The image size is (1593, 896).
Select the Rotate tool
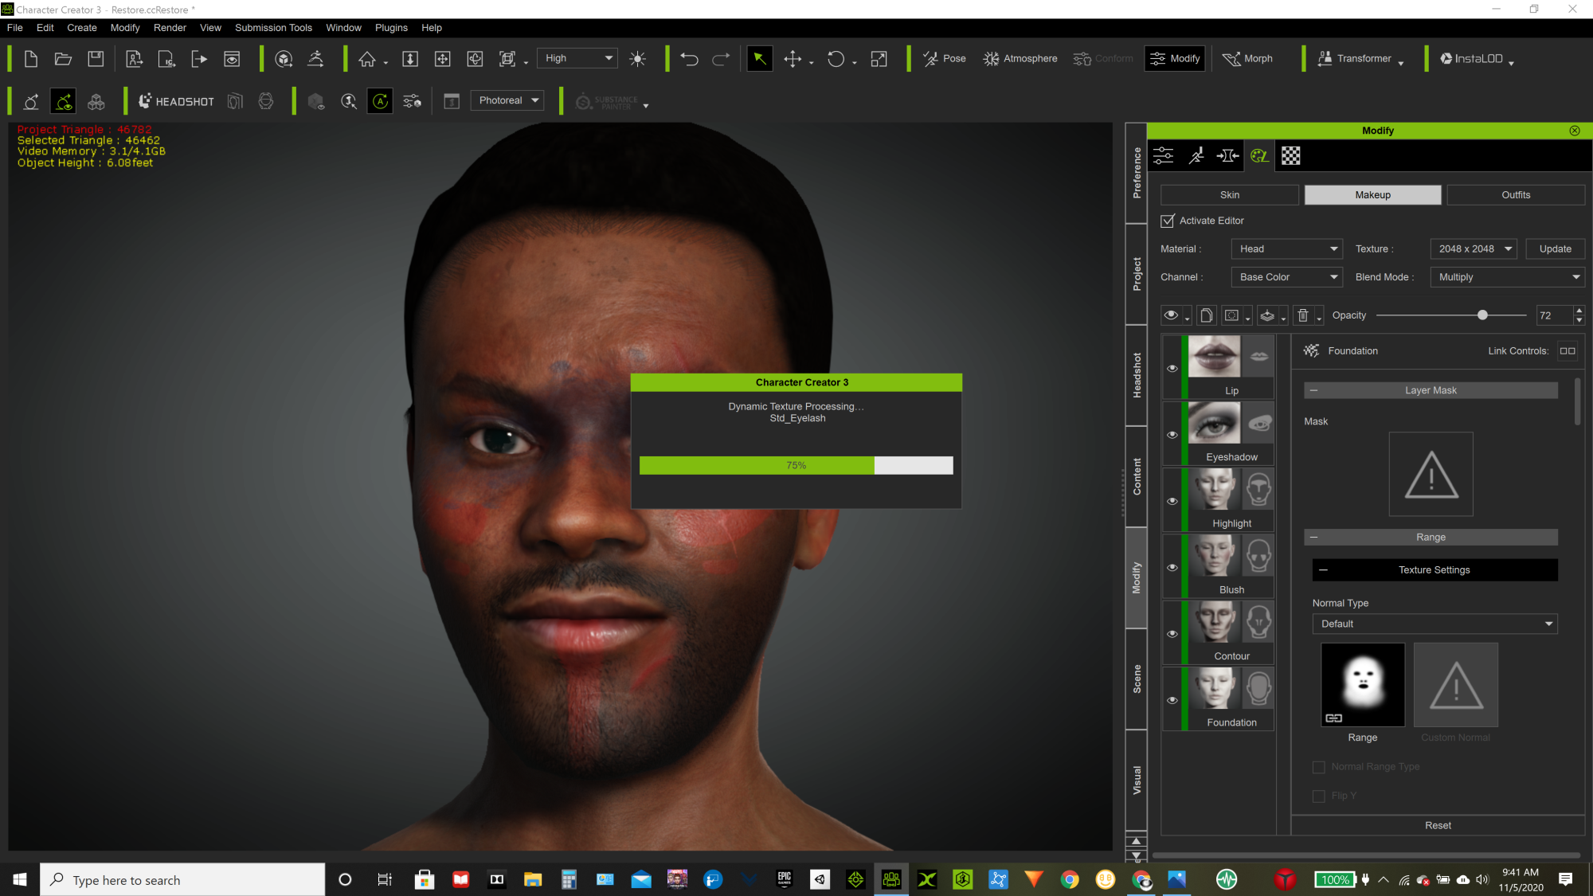coord(836,59)
